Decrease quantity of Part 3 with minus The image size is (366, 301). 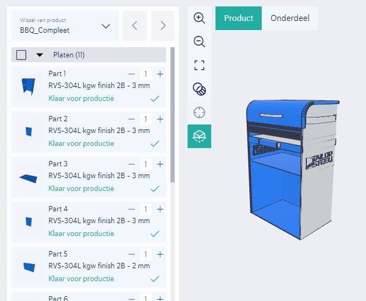pyautogui.click(x=132, y=164)
